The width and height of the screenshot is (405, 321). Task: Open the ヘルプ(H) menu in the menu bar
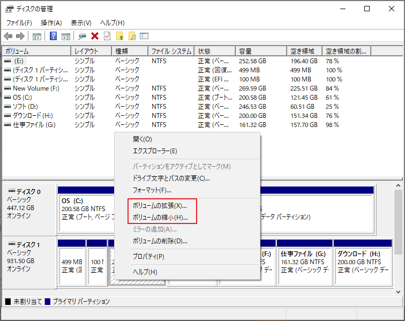pyautogui.click(x=112, y=23)
